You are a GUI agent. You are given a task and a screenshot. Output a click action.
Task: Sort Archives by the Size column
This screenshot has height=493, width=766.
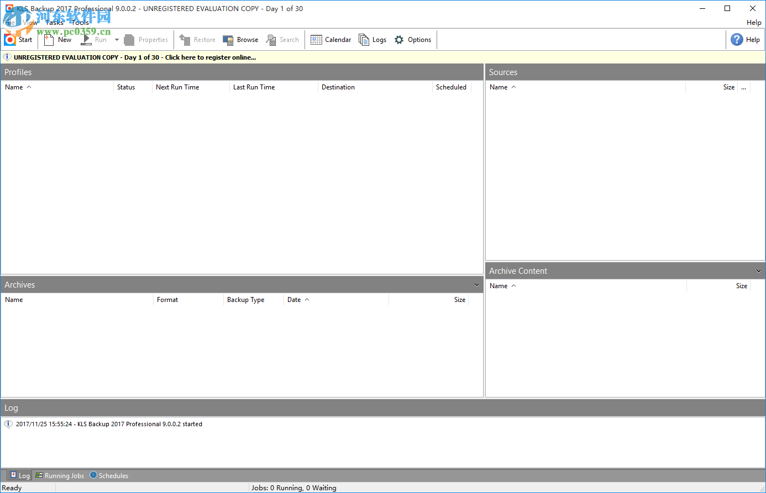tap(429, 300)
